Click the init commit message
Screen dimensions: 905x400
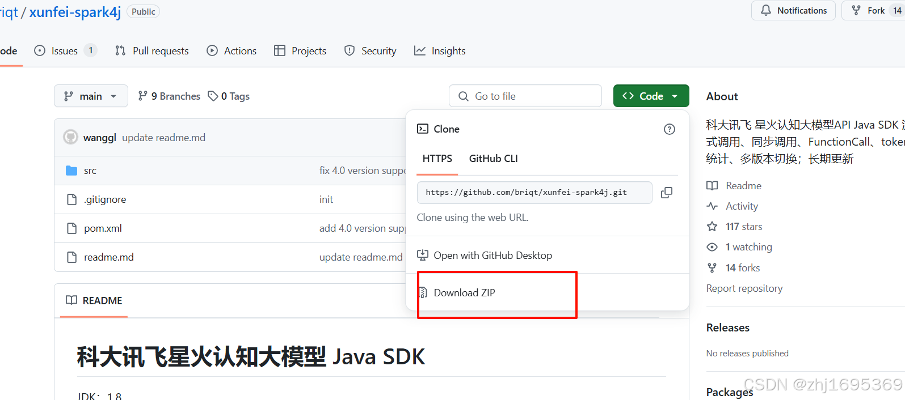pos(326,199)
